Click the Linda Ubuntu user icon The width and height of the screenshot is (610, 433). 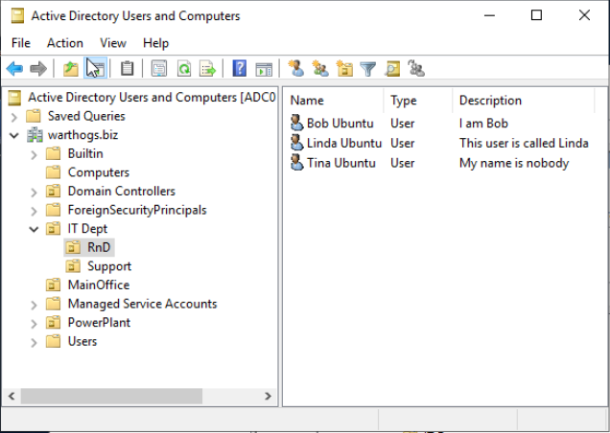(x=296, y=143)
